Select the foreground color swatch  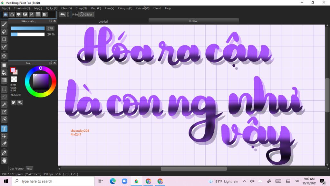(x=13, y=70)
